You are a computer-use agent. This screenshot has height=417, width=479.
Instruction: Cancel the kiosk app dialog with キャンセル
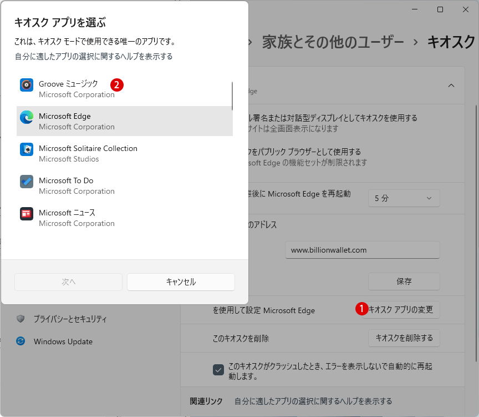(181, 282)
